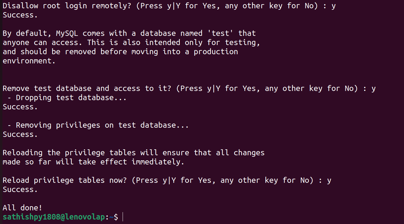
Task: Click the "All done!" output line
Action: click(23, 208)
